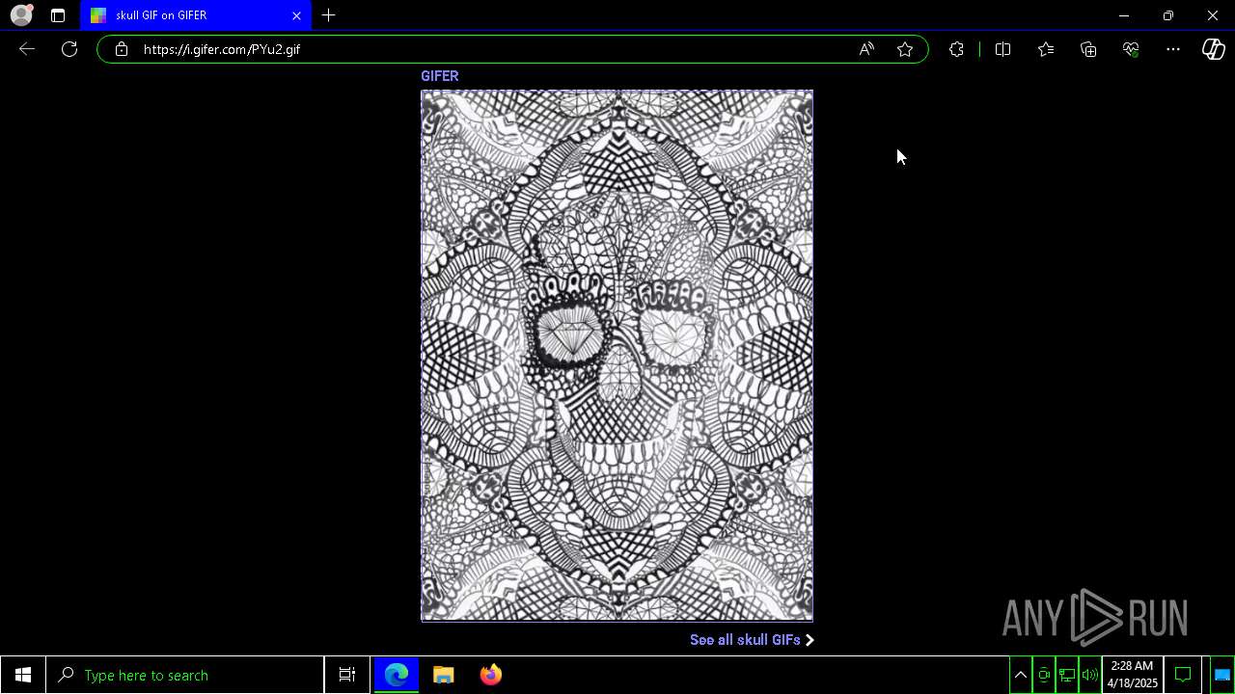This screenshot has height=694, width=1235.
Task: Start Read aloud from address bar
Action: [x=866, y=49]
